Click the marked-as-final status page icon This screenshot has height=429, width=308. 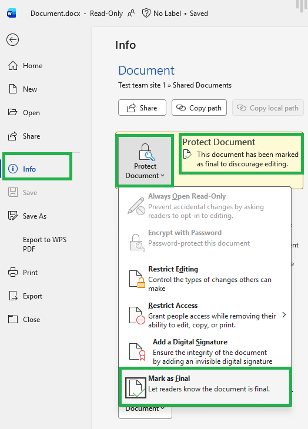point(188,154)
